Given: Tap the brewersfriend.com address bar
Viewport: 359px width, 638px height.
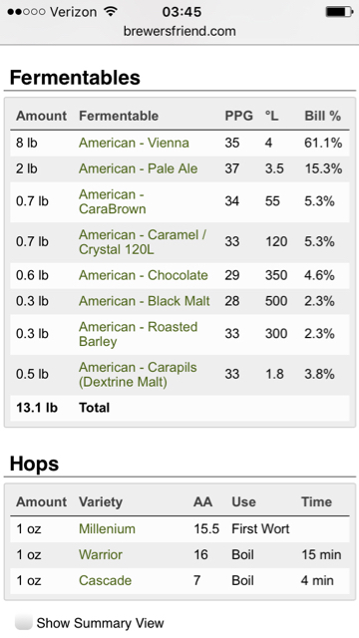Looking at the screenshot, I should [179, 31].
